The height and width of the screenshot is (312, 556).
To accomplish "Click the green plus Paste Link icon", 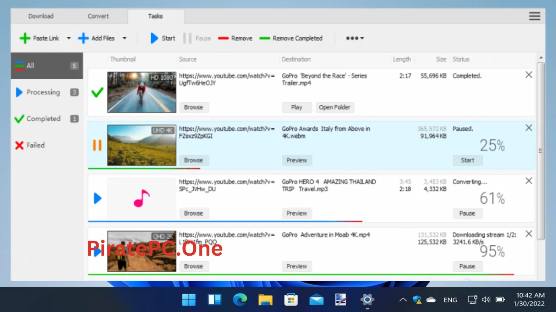I will click(x=25, y=38).
